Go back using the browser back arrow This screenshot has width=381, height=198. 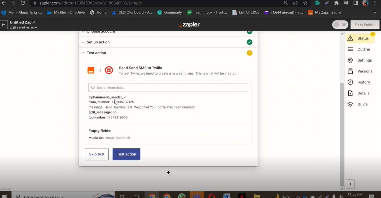coord(4,3)
